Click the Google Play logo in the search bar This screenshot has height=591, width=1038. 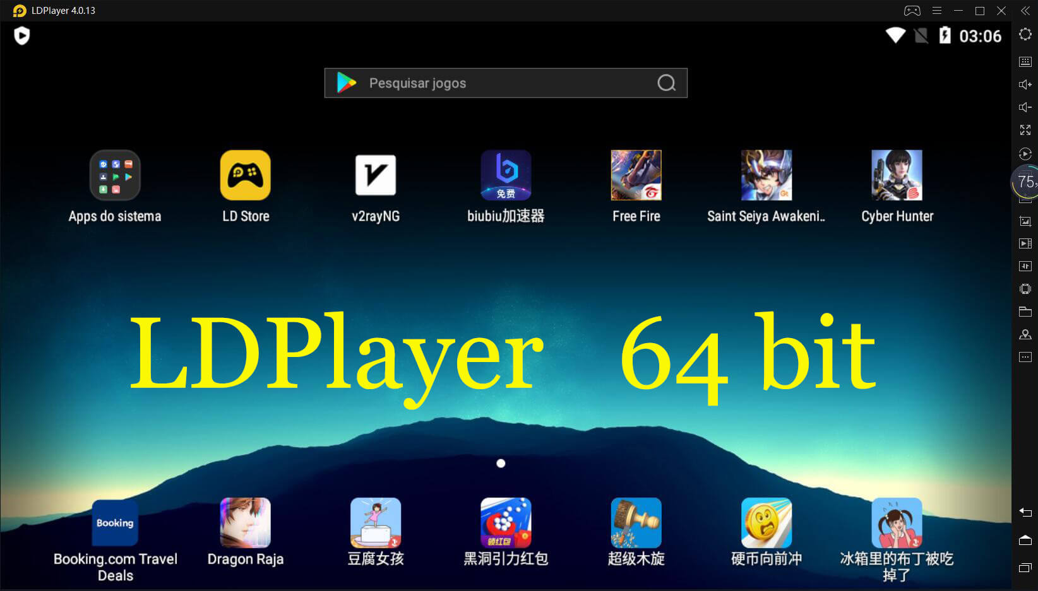(347, 83)
